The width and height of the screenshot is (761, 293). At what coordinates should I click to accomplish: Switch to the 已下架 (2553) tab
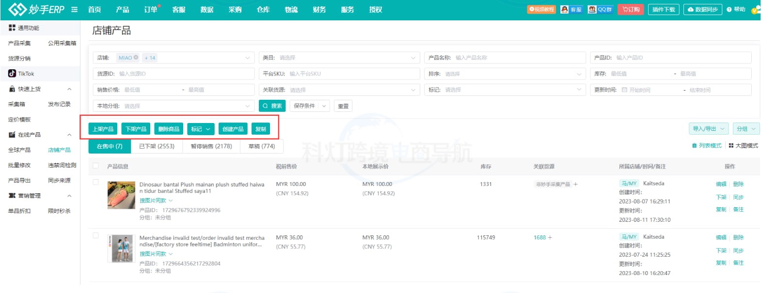point(157,146)
